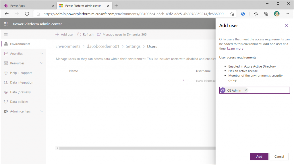
Task: Expand the Analytics section chevron
Action: click(x=42, y=54)
